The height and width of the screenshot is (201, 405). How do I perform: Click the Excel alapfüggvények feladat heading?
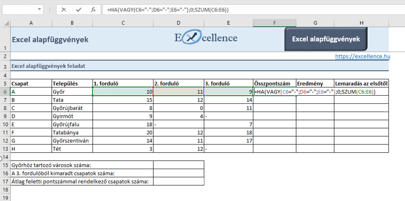coord(48,66)
